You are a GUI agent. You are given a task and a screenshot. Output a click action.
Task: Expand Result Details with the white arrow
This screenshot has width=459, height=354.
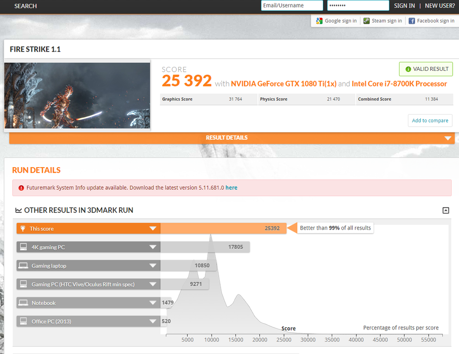click(448, 138)
